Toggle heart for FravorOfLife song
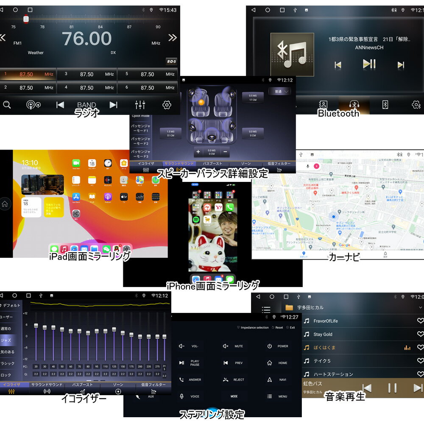 click(420, 321)
